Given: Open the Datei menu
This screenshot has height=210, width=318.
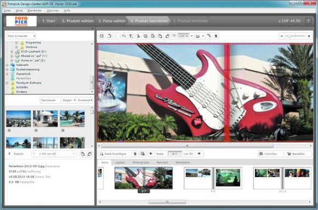Looking at the screenshot, I should pyautogui.click(x=7, y=10).
